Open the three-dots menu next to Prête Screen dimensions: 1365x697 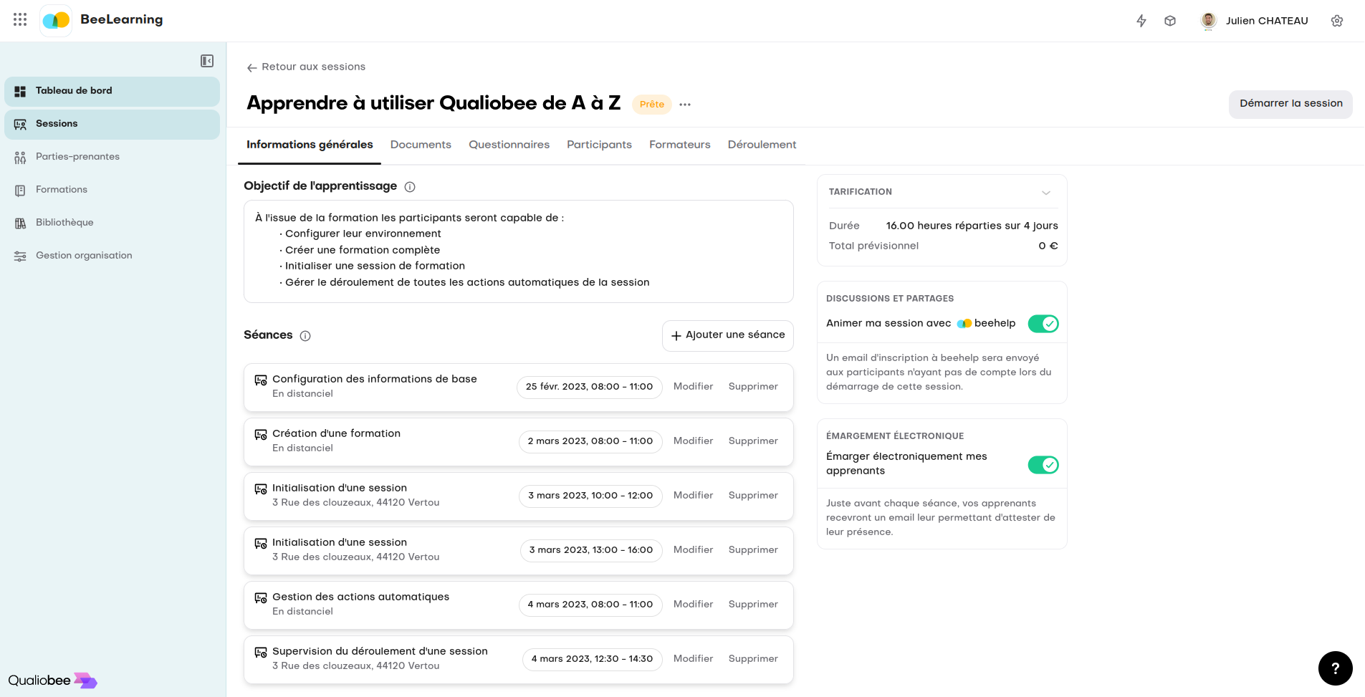pos(685,105)
